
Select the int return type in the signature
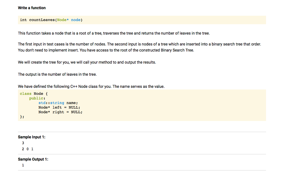click(x=23, y=20)
